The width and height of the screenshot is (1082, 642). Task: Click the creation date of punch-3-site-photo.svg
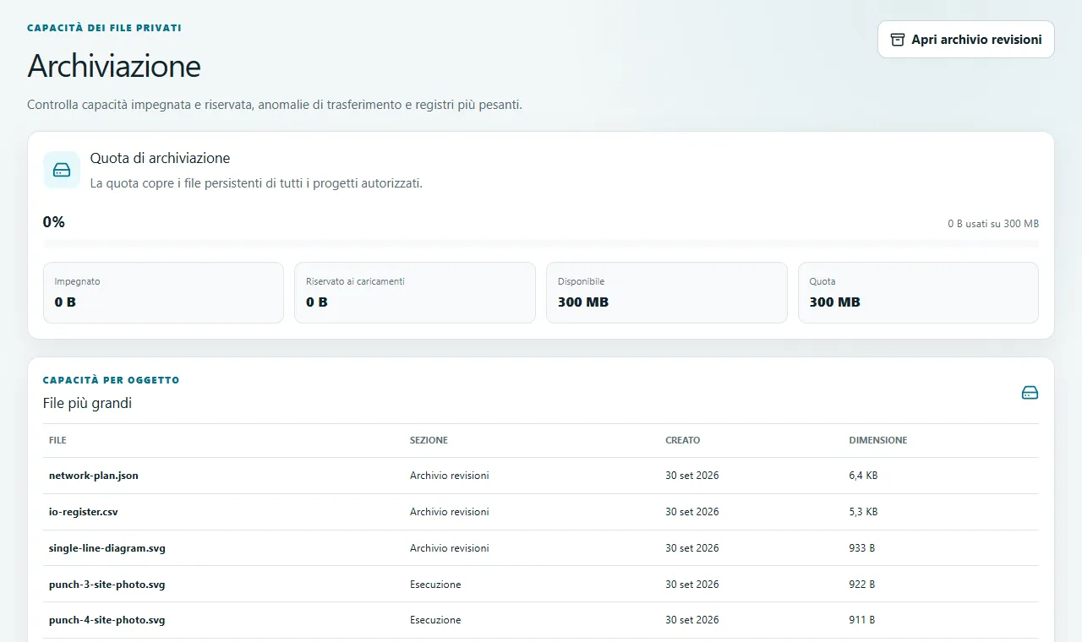tap(692, 585)
